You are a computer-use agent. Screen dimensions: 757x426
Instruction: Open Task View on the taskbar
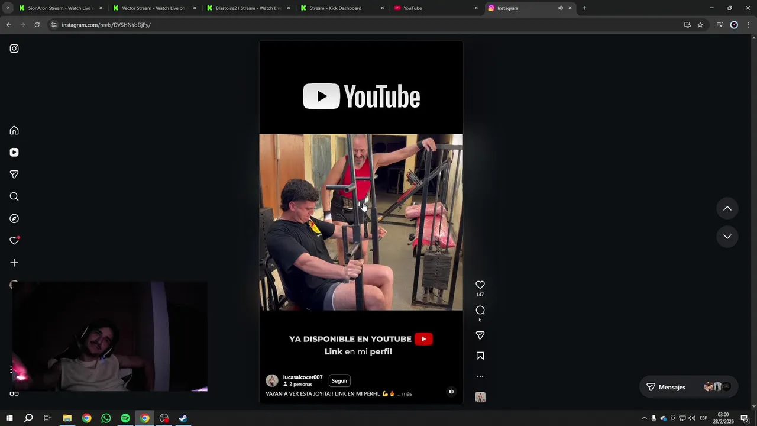click(47, 418)
